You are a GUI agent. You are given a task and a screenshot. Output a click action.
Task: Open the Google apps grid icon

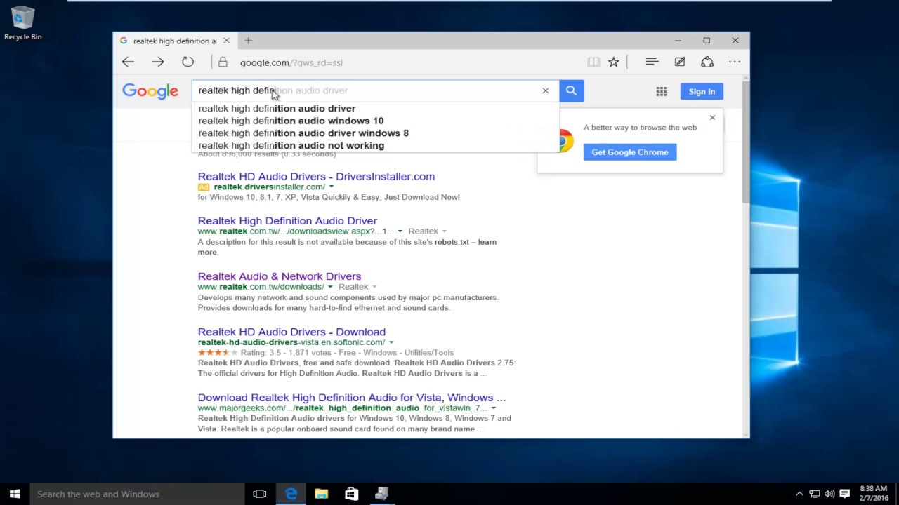coord(661,91)
